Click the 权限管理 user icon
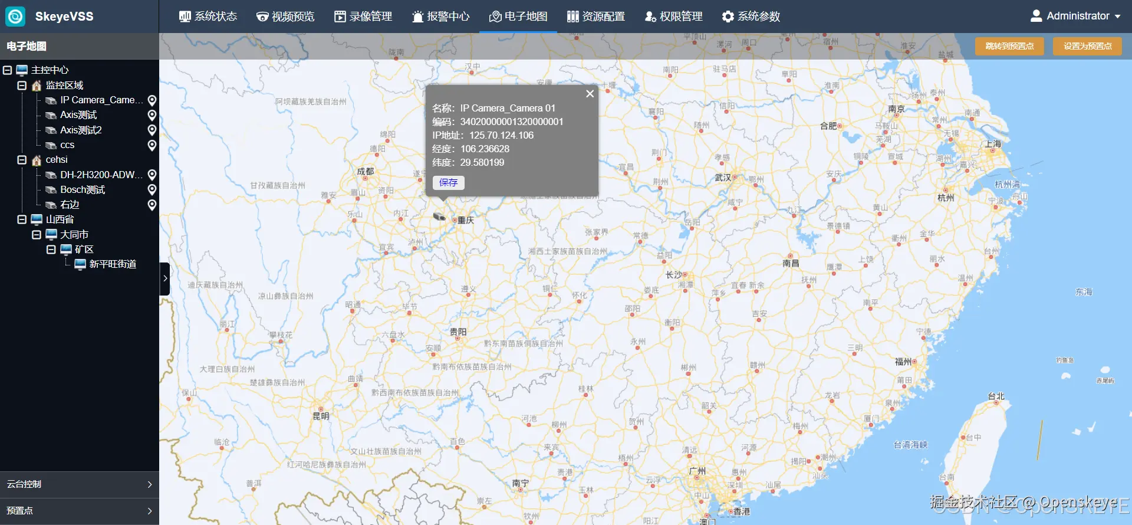 click(650, 17)
